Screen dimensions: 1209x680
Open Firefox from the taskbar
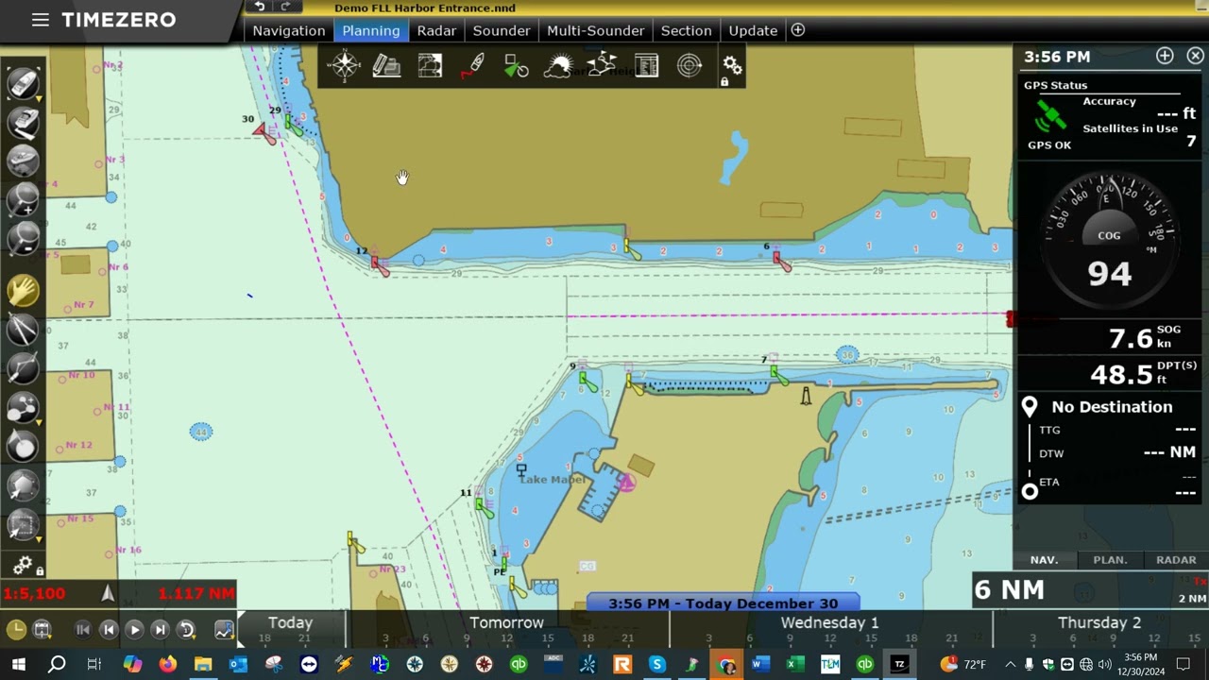167,664
